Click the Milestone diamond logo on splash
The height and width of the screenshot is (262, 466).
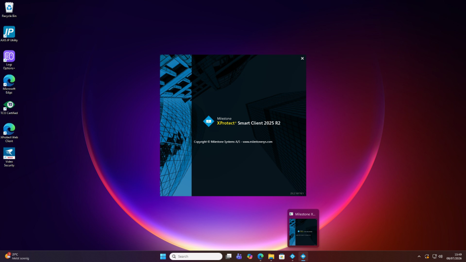pyautogui.click(x=209, y=121)
